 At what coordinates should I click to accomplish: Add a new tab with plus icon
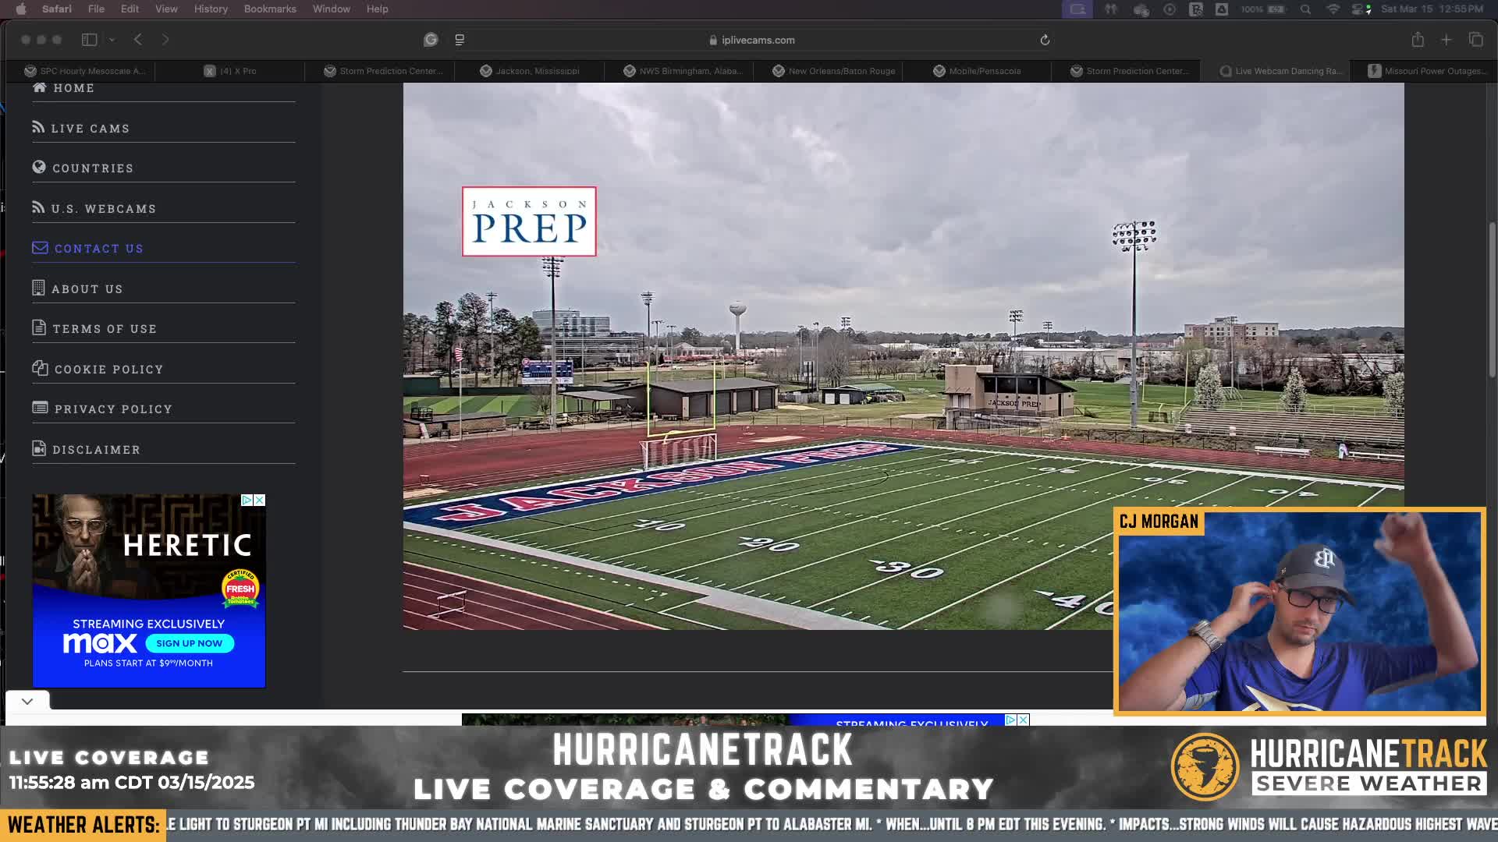(x=1447, y=40)
